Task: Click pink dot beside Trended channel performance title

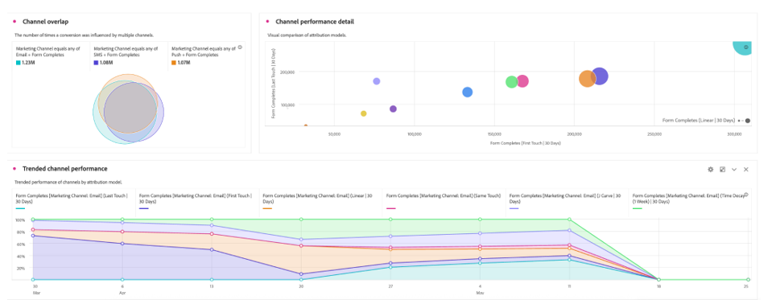Action: (14, 169)
